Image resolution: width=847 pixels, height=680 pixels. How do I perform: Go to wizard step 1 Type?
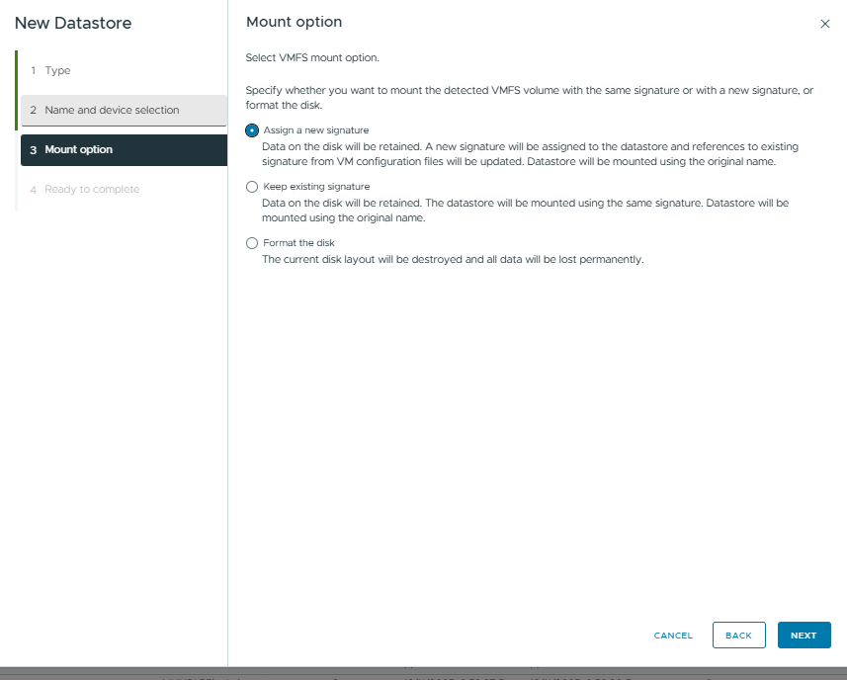(57, 71)
